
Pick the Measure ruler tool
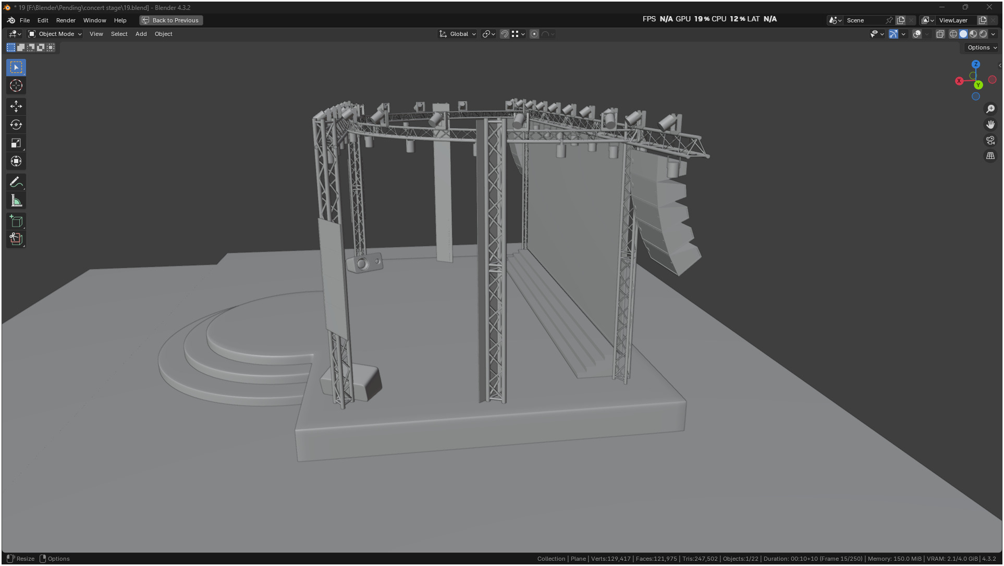click(x=16, y=201)
